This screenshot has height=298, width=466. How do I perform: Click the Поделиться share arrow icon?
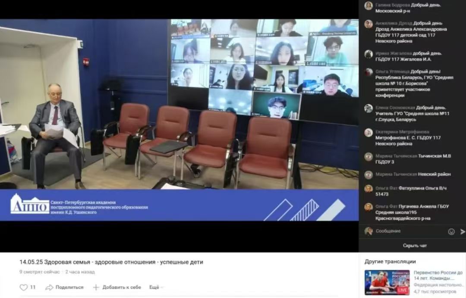pyautogui.click(x=49, y=287)
